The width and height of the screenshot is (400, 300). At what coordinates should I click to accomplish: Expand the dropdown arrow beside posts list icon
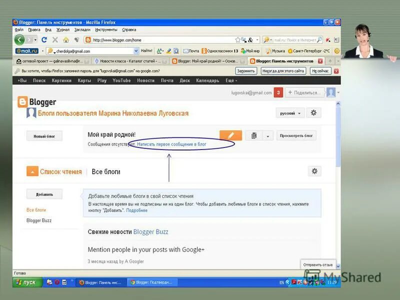pos(267,136)
